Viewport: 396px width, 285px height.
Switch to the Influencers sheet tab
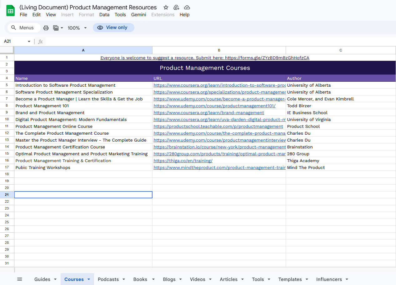(x=329, y=279)
